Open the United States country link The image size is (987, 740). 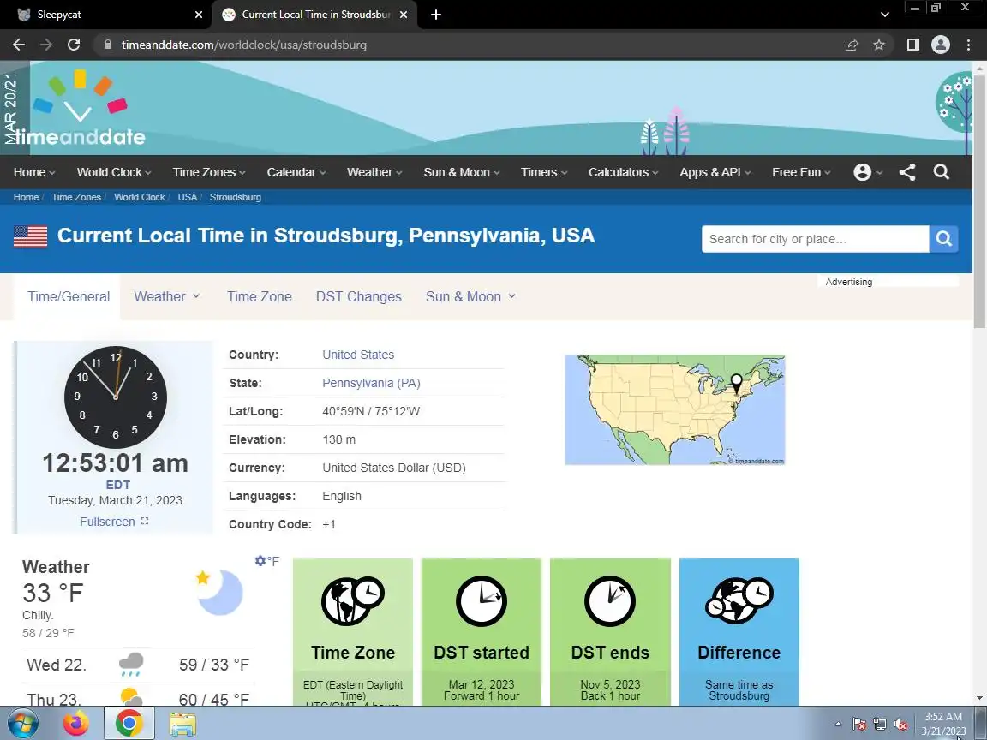358,355
